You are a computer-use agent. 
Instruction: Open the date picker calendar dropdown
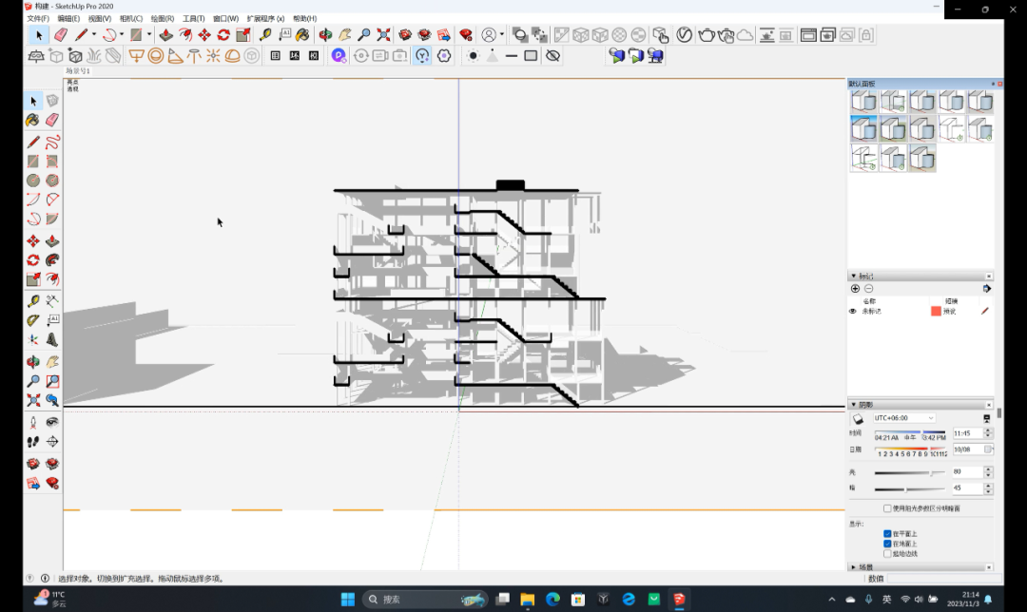988,449
